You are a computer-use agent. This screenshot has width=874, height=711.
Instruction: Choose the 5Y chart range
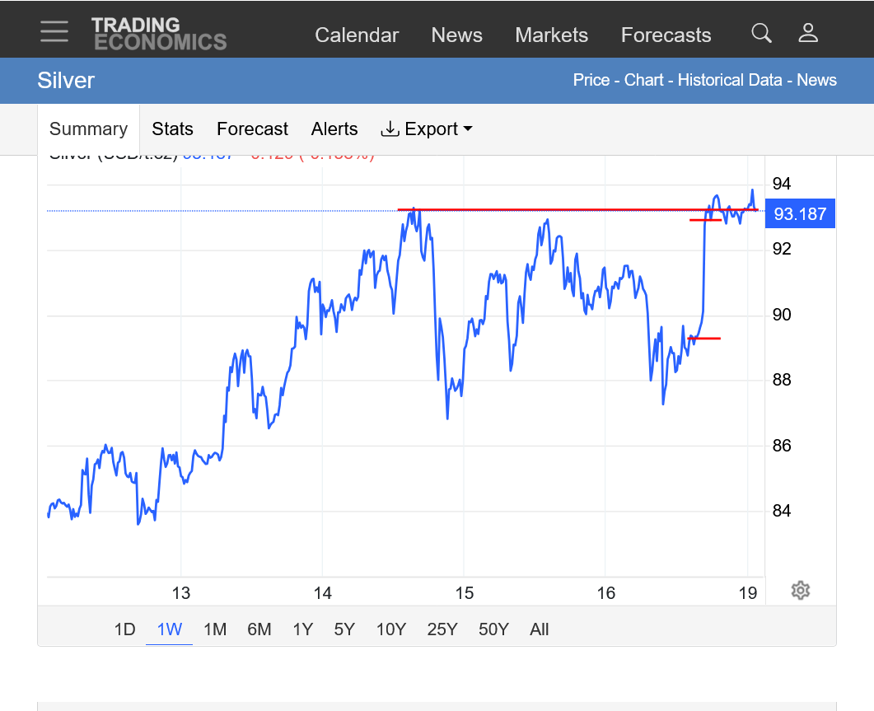coord(344,629)
